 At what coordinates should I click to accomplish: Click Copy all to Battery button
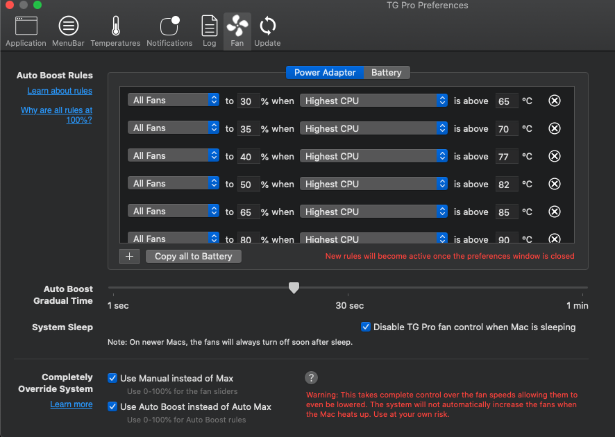(194, 257)
